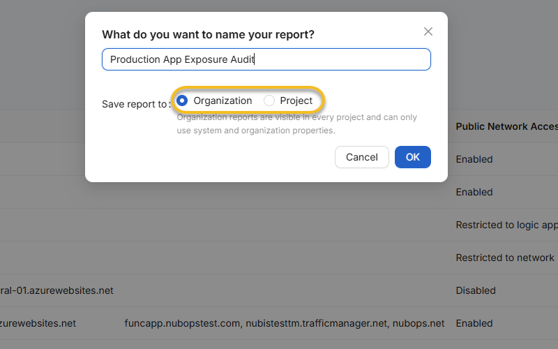
Task: Click the funcapp.nubopstest.com hostnames cell
Action: (285, 323)
